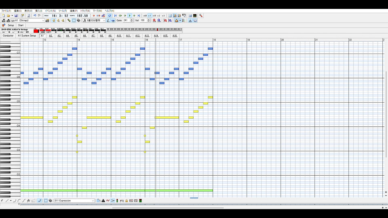This screenshot has height=218, width=388.
Task: Set playback speed to x1
Action: (150, 16)
